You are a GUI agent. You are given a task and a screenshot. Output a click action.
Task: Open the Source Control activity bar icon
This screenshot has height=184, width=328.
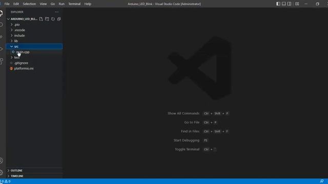[x=1, y=37]
